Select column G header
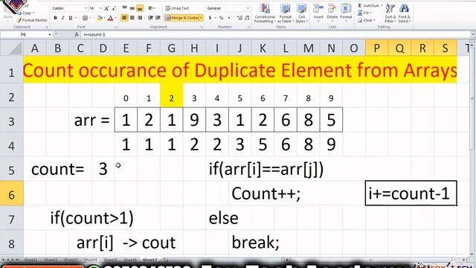This screenshot has width=476, height=268. pyautogui.click(x=172, y=48)
